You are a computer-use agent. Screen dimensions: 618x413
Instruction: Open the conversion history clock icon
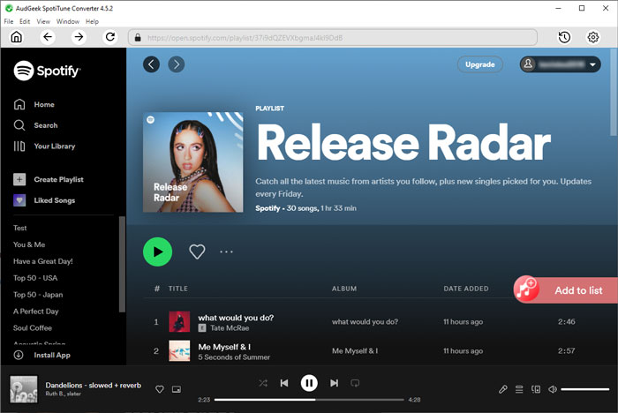(x=564, y=37)
